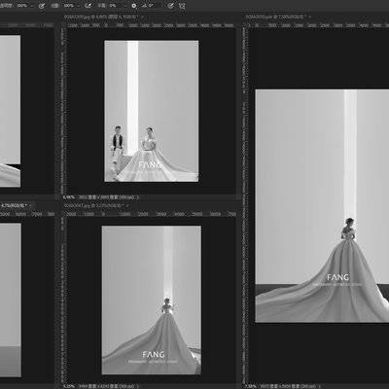Click the 6.96% zoom field in status bar
389x389 pixels.
click(x=69, y=197)
